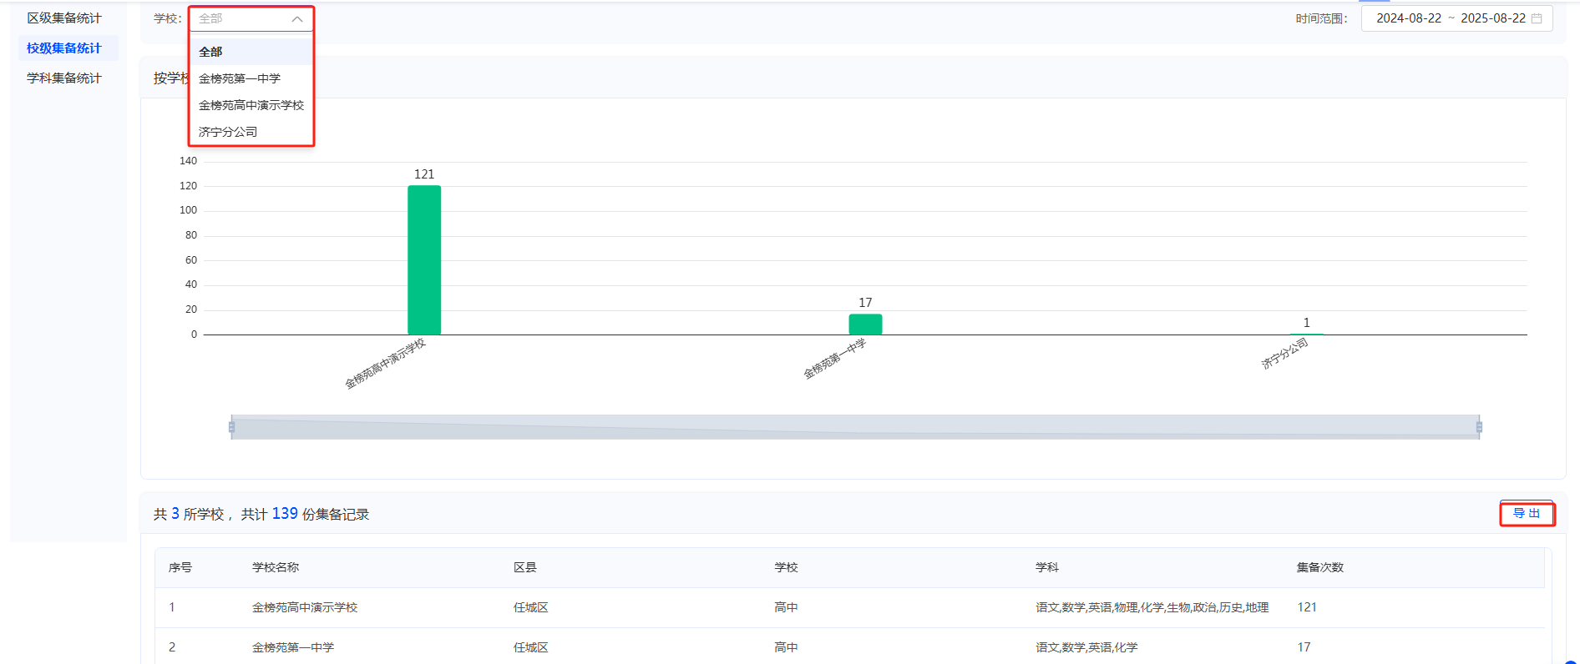Click the end date 2025-08-22
Screen dimensions: 1580x664
pos(1493,18)
